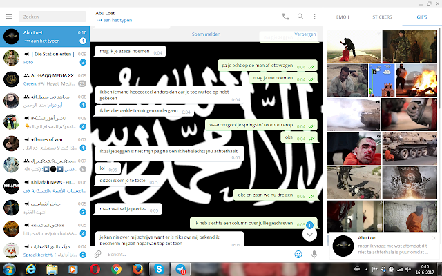Open the flames of war channel
Image resolution: width=442 pixels, height=276 pixels.
45,144
